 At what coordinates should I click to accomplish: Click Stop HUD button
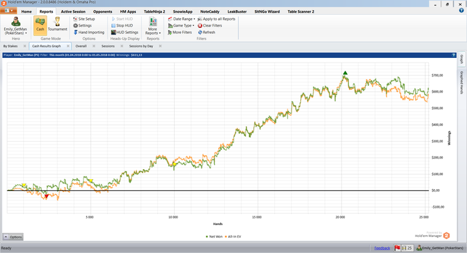122,25
